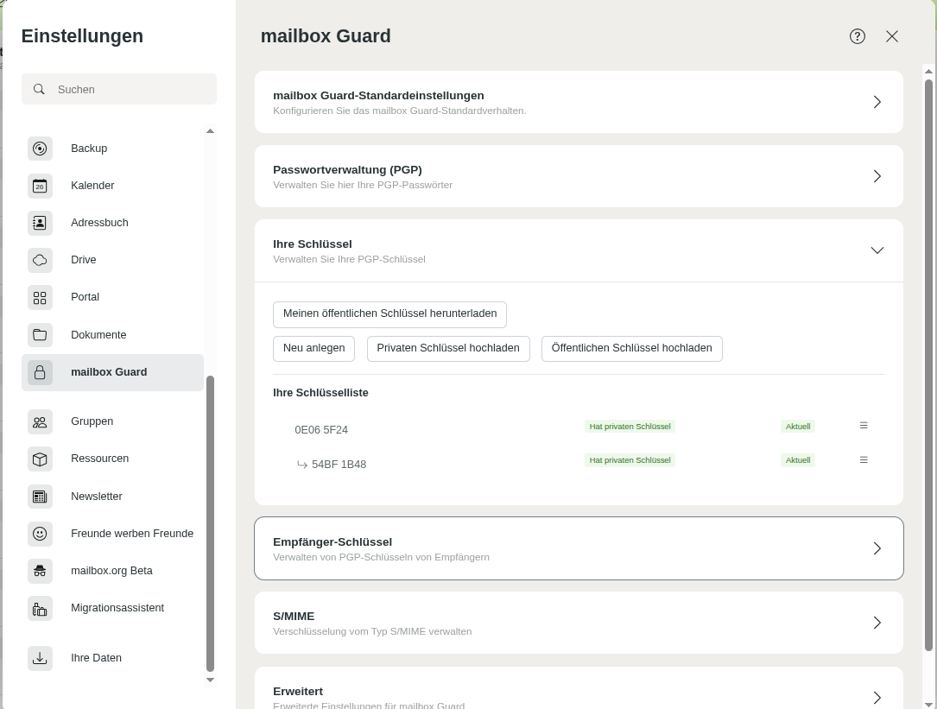Click the mailbox Guard lock icon
Image resolution: width=937 pixels, height=709 pixels.
click(x=40, y=372)
